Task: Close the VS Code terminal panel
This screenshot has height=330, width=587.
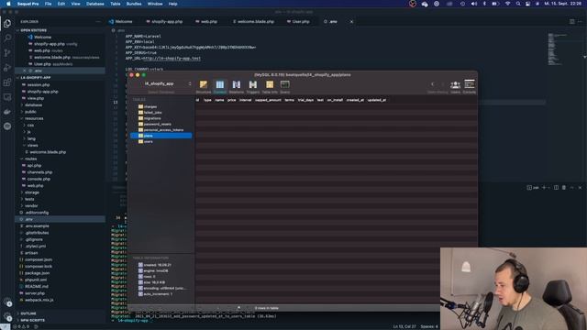Action: (580, 187)
